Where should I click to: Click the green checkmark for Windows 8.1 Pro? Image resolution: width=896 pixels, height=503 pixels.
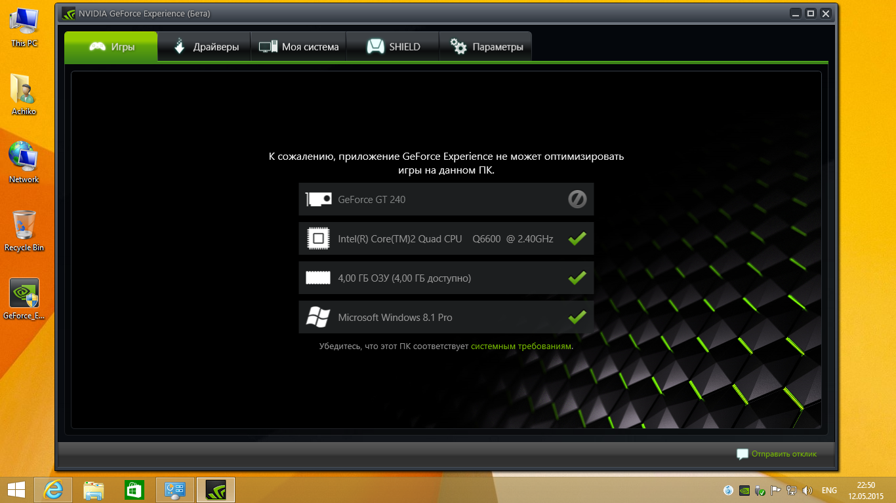click(577, 317)
